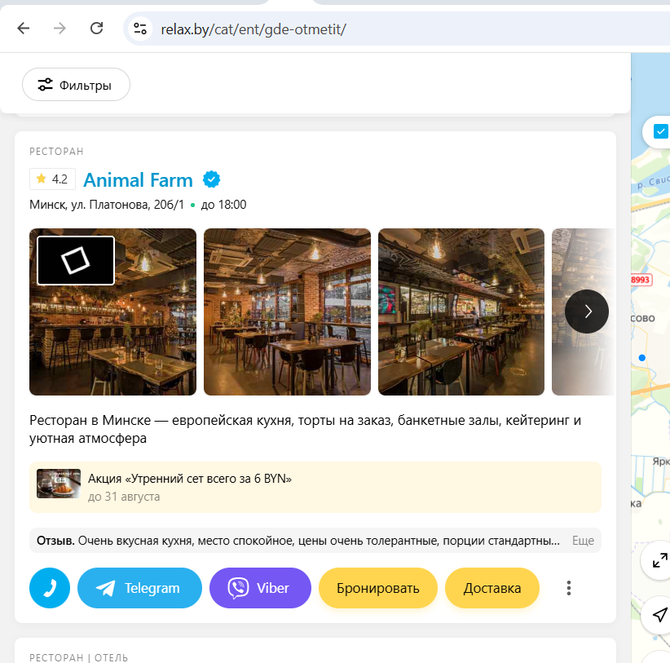The image size is (670, 663).
Task: Call Animal Farm via phone icon button
Action: (x=50, y=588)
